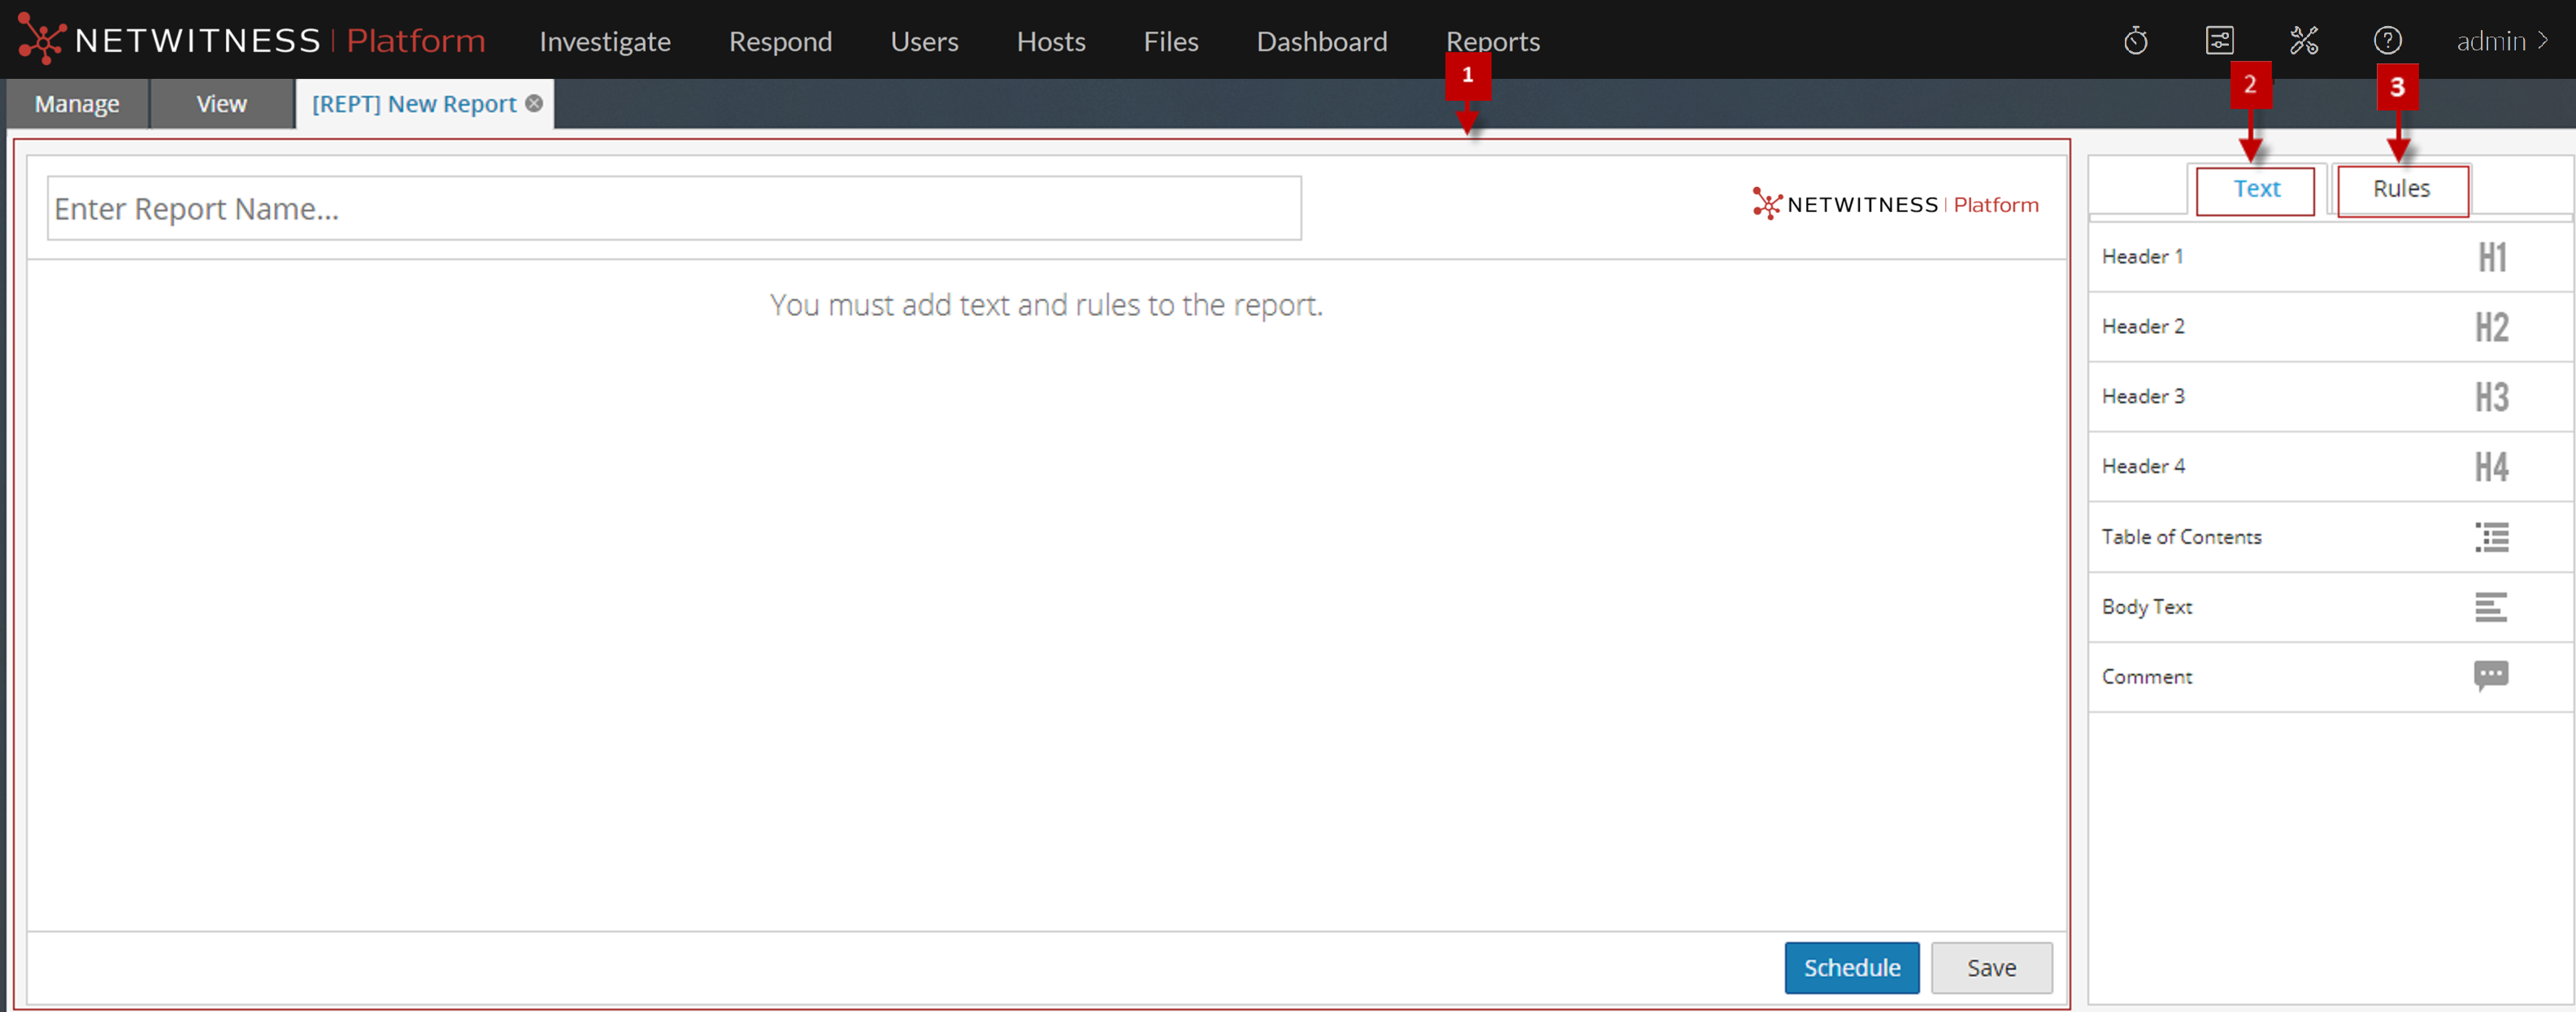
Task: Open the Reports menu
Action: pos(1492,41)
